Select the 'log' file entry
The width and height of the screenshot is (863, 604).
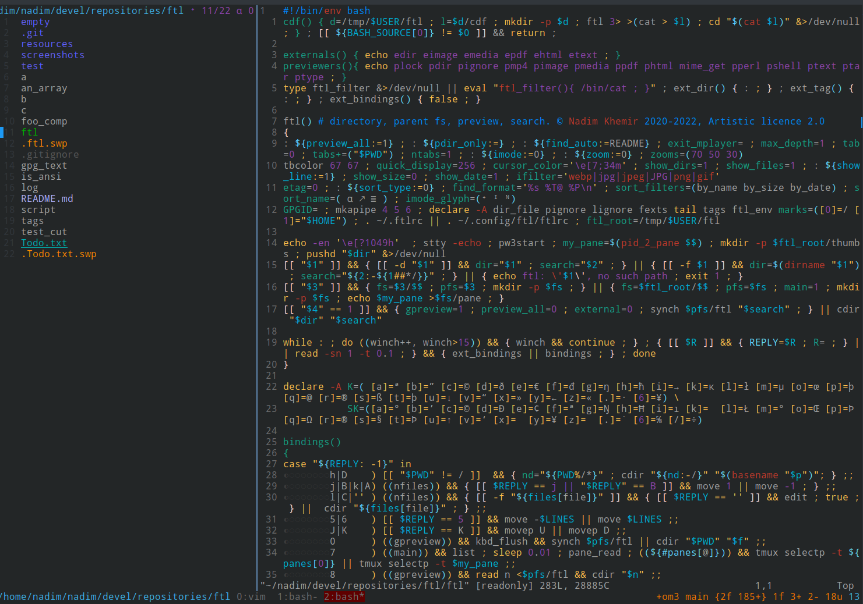(30, 188)
